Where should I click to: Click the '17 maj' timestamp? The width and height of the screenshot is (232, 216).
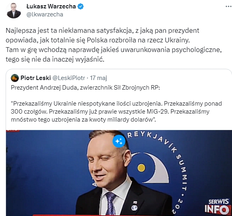click(x=99, y=78)
